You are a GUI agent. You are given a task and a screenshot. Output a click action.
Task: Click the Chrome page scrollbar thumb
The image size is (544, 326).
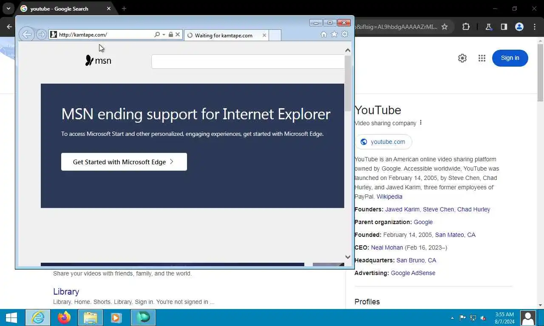click(540, 72)
